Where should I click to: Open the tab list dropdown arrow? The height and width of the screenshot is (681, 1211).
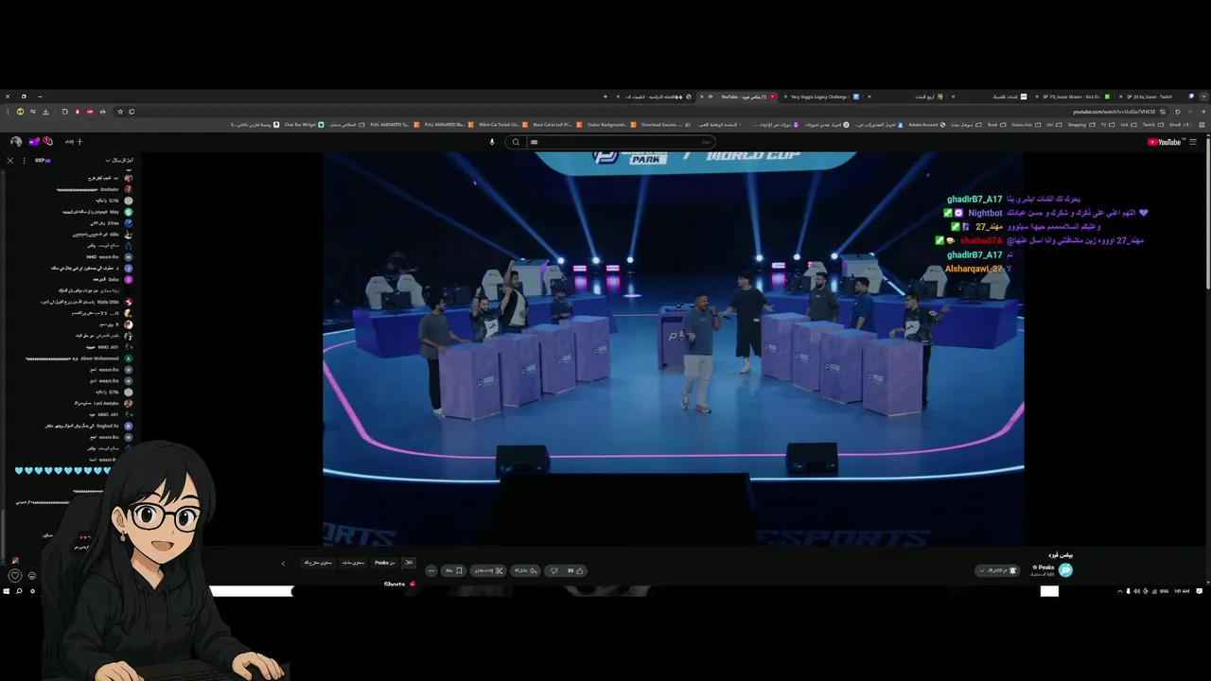coord(1203,96)
